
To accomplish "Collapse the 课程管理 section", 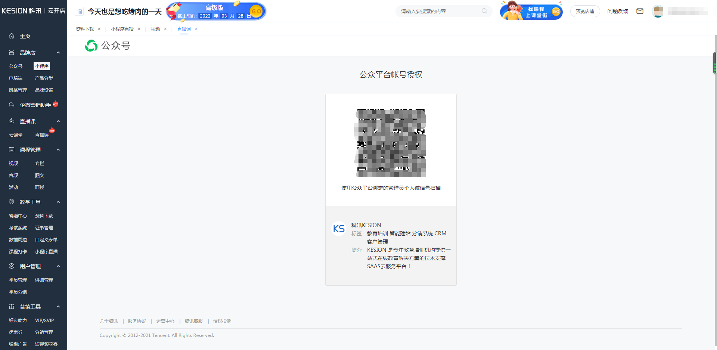I will click(58, 150).
